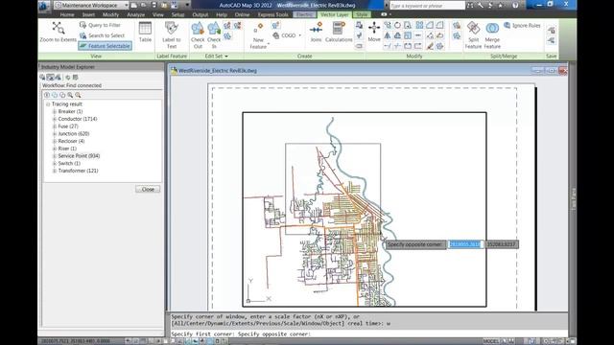Click the rotate icon in Modify panel

[397, 26]
